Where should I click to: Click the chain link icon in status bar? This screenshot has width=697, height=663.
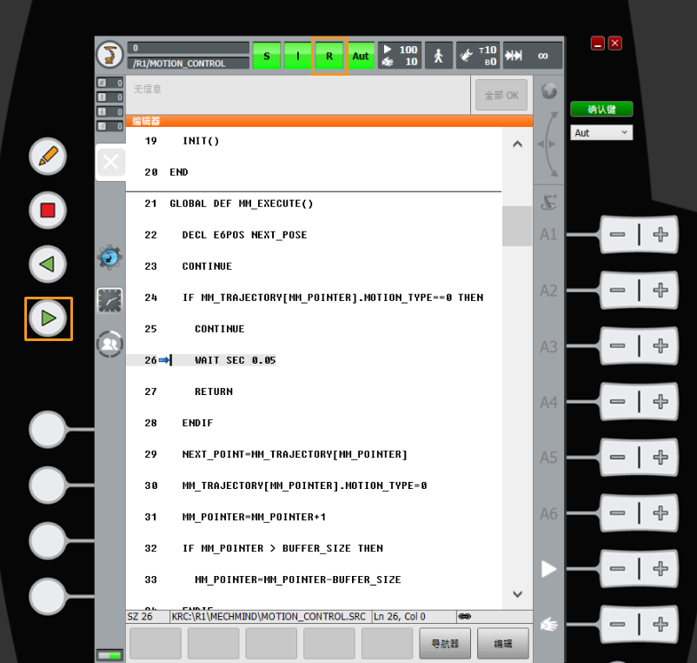(x=464, y=616)
